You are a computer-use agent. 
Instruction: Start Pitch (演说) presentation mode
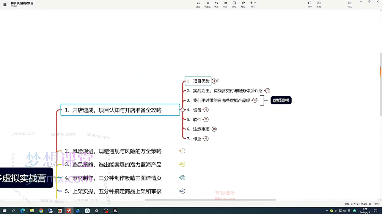click(x=319, y=4)
